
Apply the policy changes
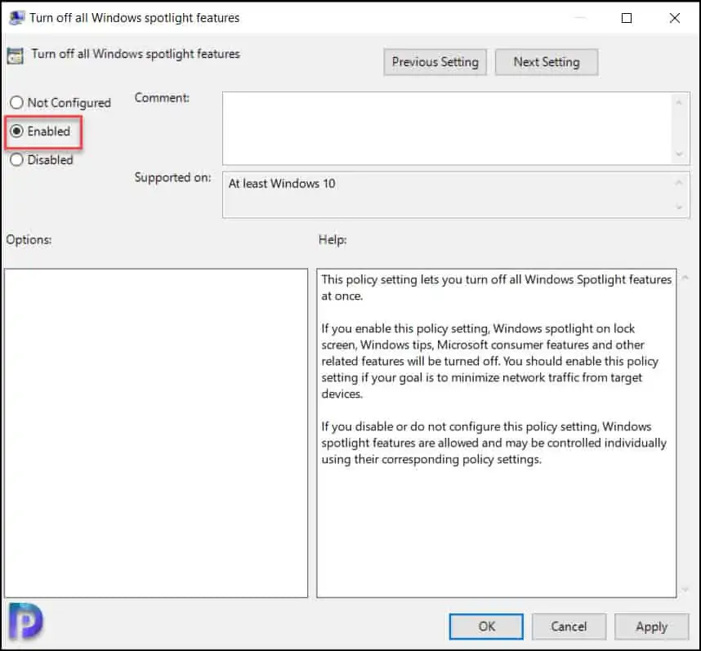651,626
